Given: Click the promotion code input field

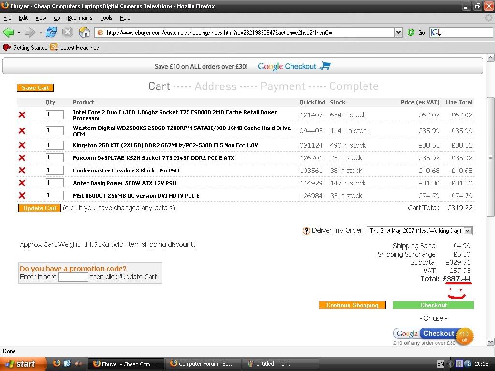Looking at the screenshot, I should tap(73, 277).
